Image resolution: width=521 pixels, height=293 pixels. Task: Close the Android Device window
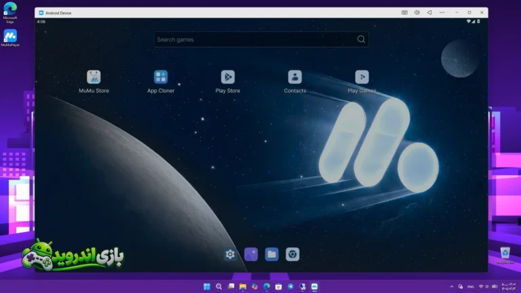pos(482,13)
